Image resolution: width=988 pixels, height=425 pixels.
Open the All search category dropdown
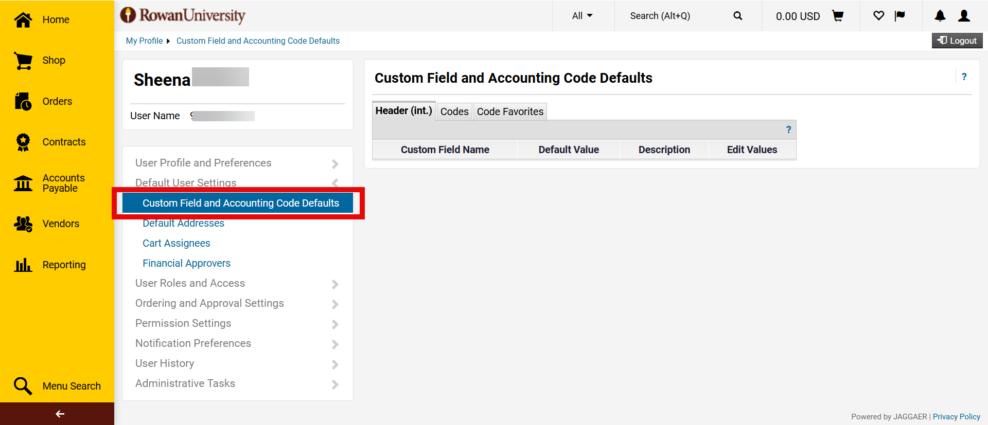tap(582, 16)
